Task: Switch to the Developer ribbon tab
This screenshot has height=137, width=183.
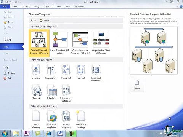Action: tap(80, 6)
